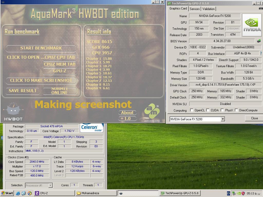This screenshot has height=197, width=263.
Task: Click the Level 2 cache value 128 KBytes
Action: (77, 171)
